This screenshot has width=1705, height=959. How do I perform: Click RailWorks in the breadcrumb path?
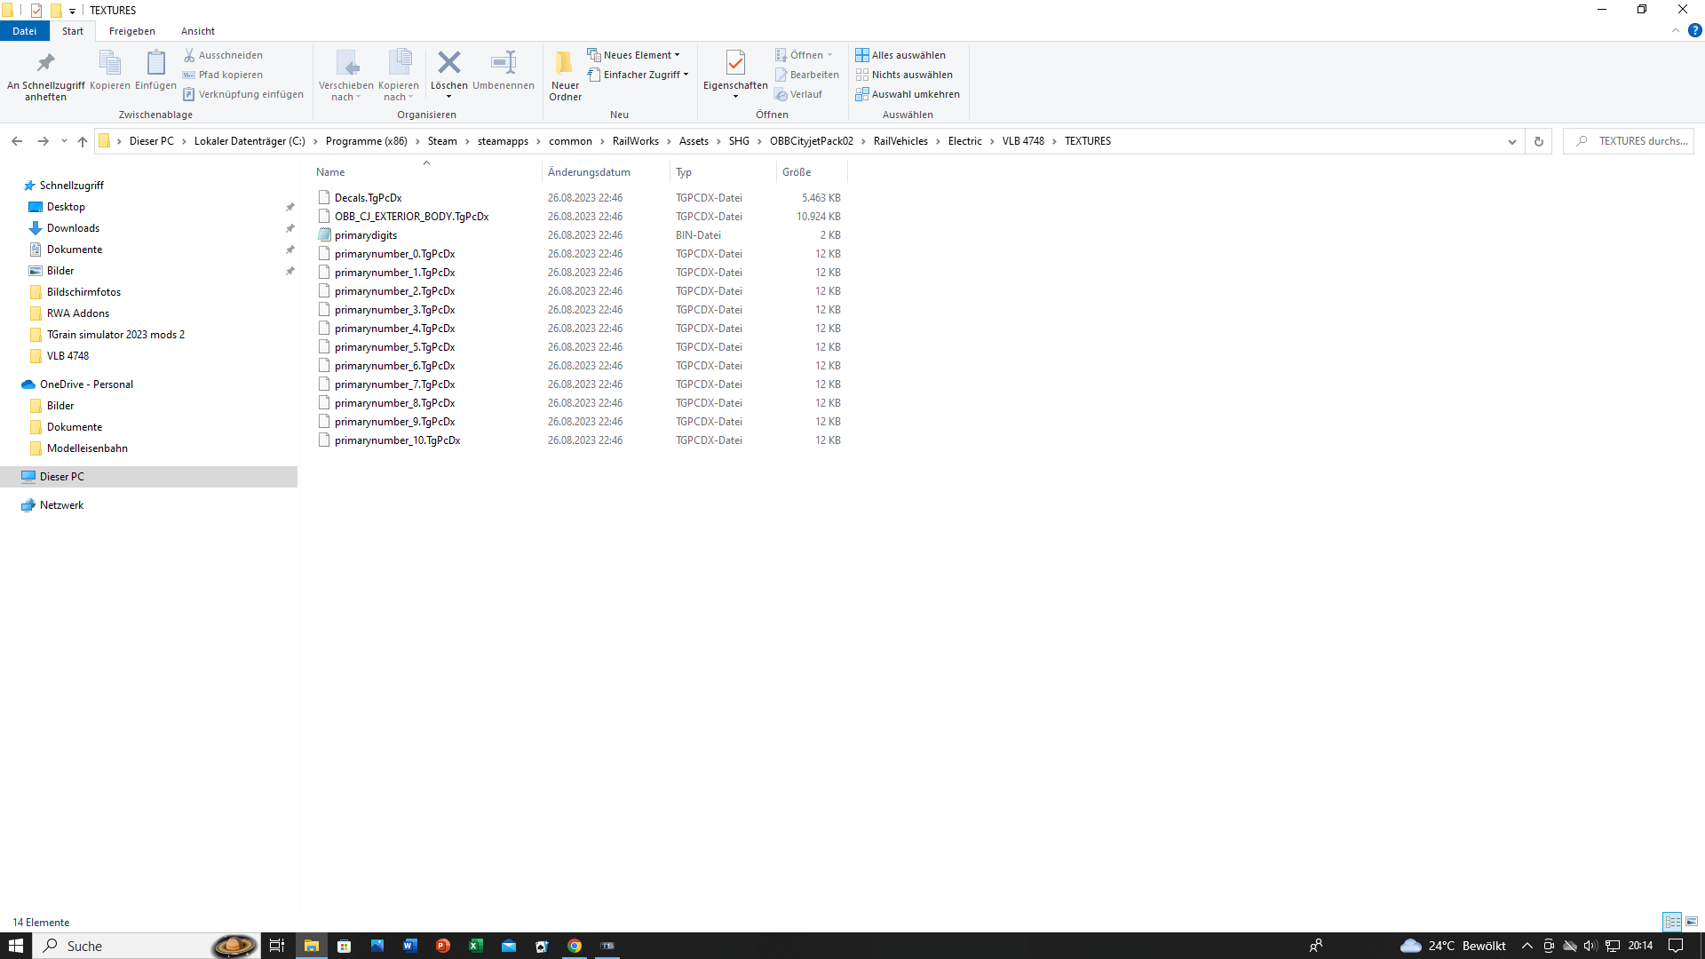pyautogui.click(x=635, y=141)
